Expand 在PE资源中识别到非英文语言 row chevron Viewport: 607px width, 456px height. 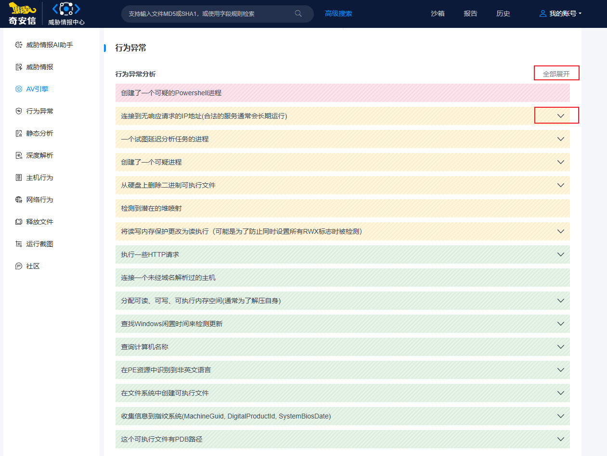[x=560, y=370]
